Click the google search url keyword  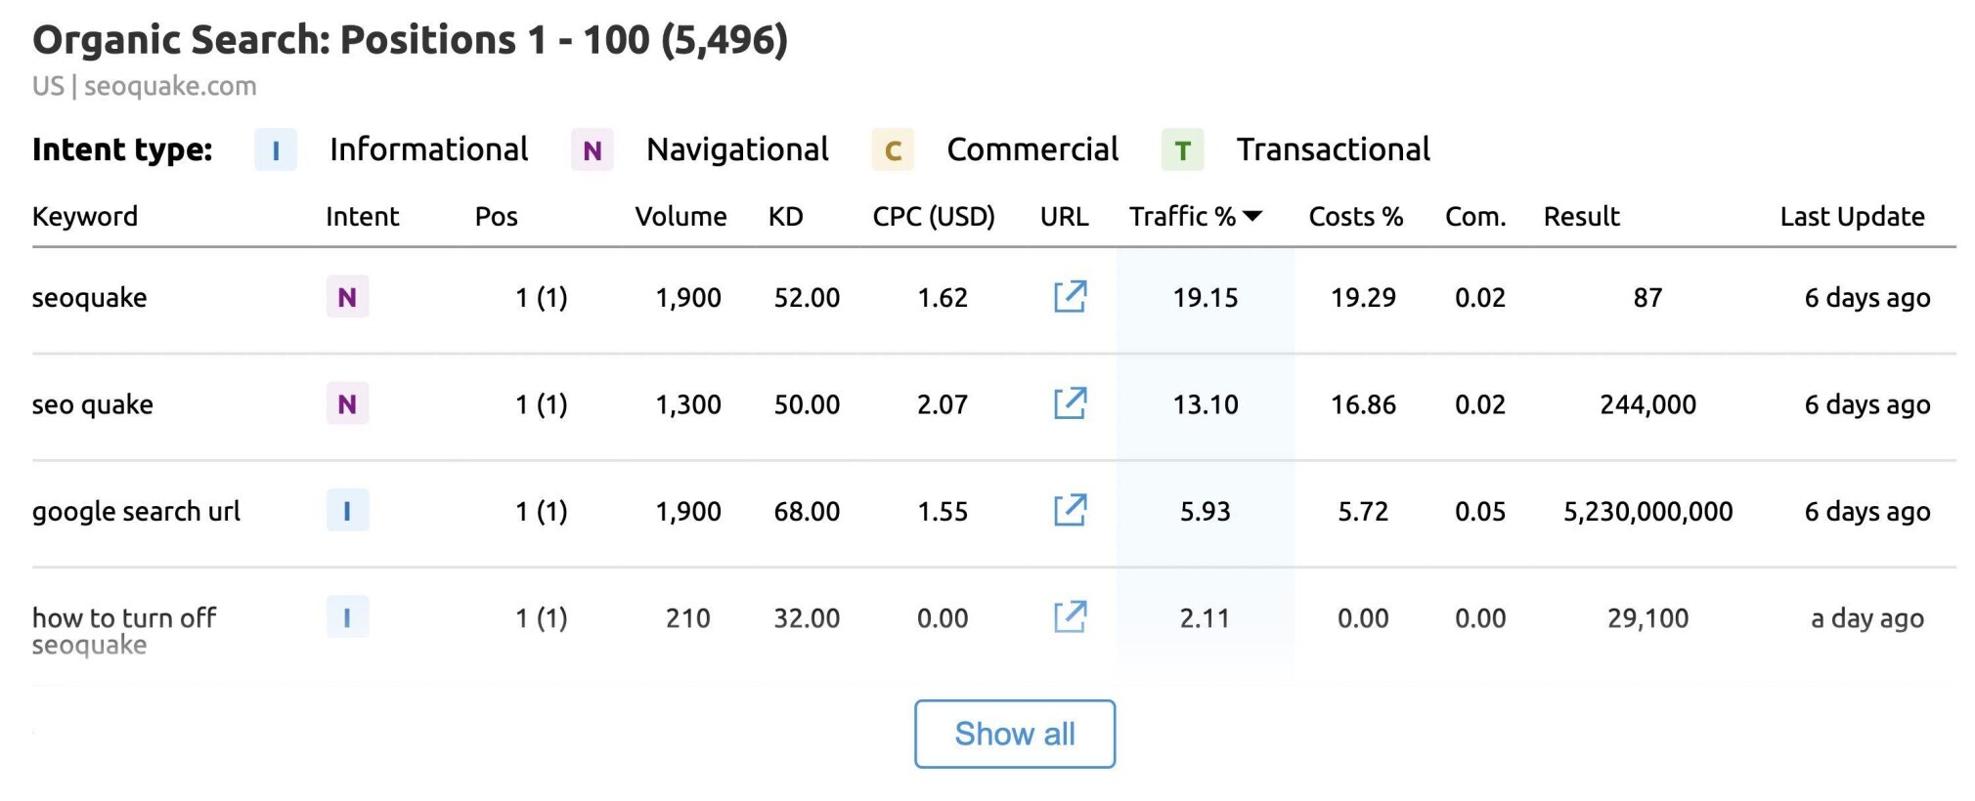pos(136,511)
